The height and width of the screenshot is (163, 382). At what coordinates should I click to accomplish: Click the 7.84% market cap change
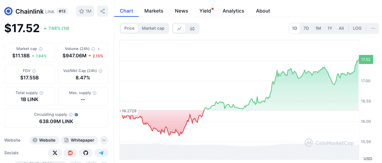point(39,56)
